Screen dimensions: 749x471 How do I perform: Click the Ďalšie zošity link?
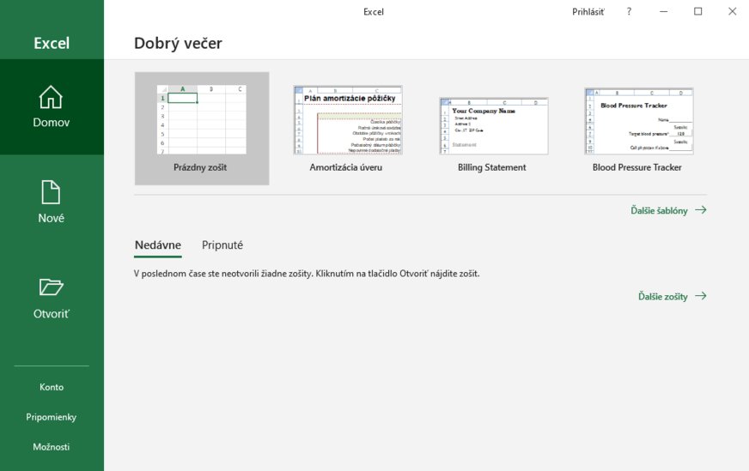coord(662,296)
